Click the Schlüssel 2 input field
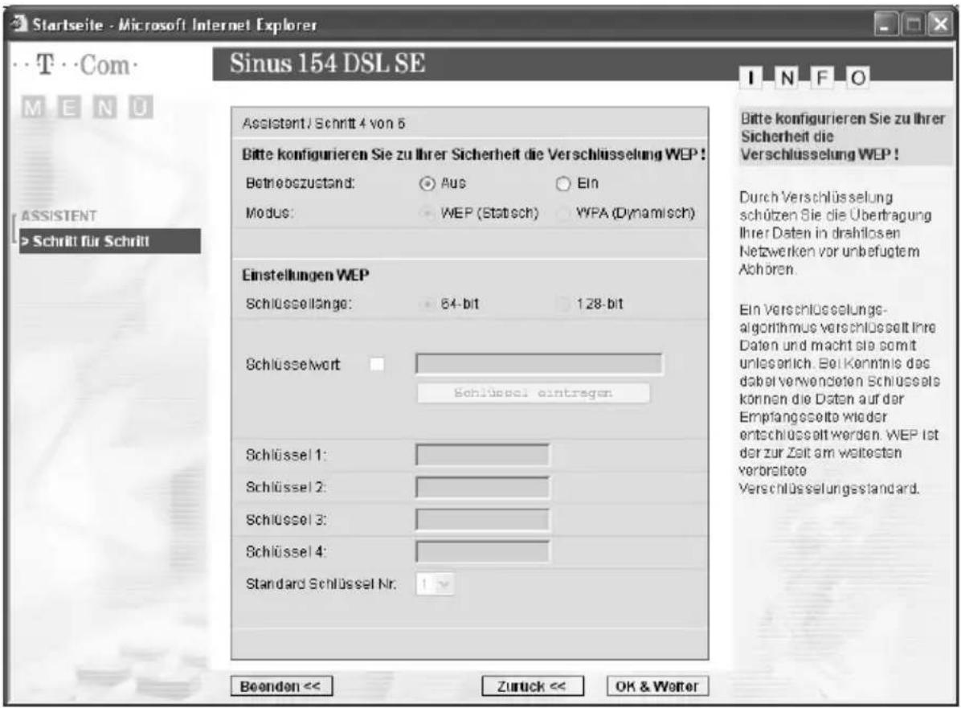 pyautogui.click(x=482, y=487)
